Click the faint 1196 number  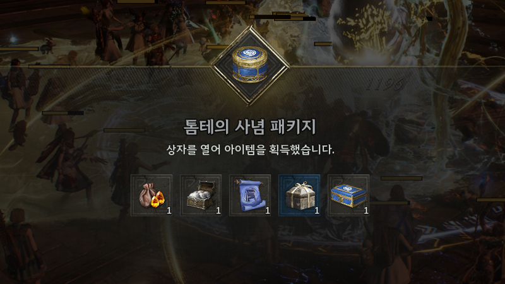click(x=385, y=85)
